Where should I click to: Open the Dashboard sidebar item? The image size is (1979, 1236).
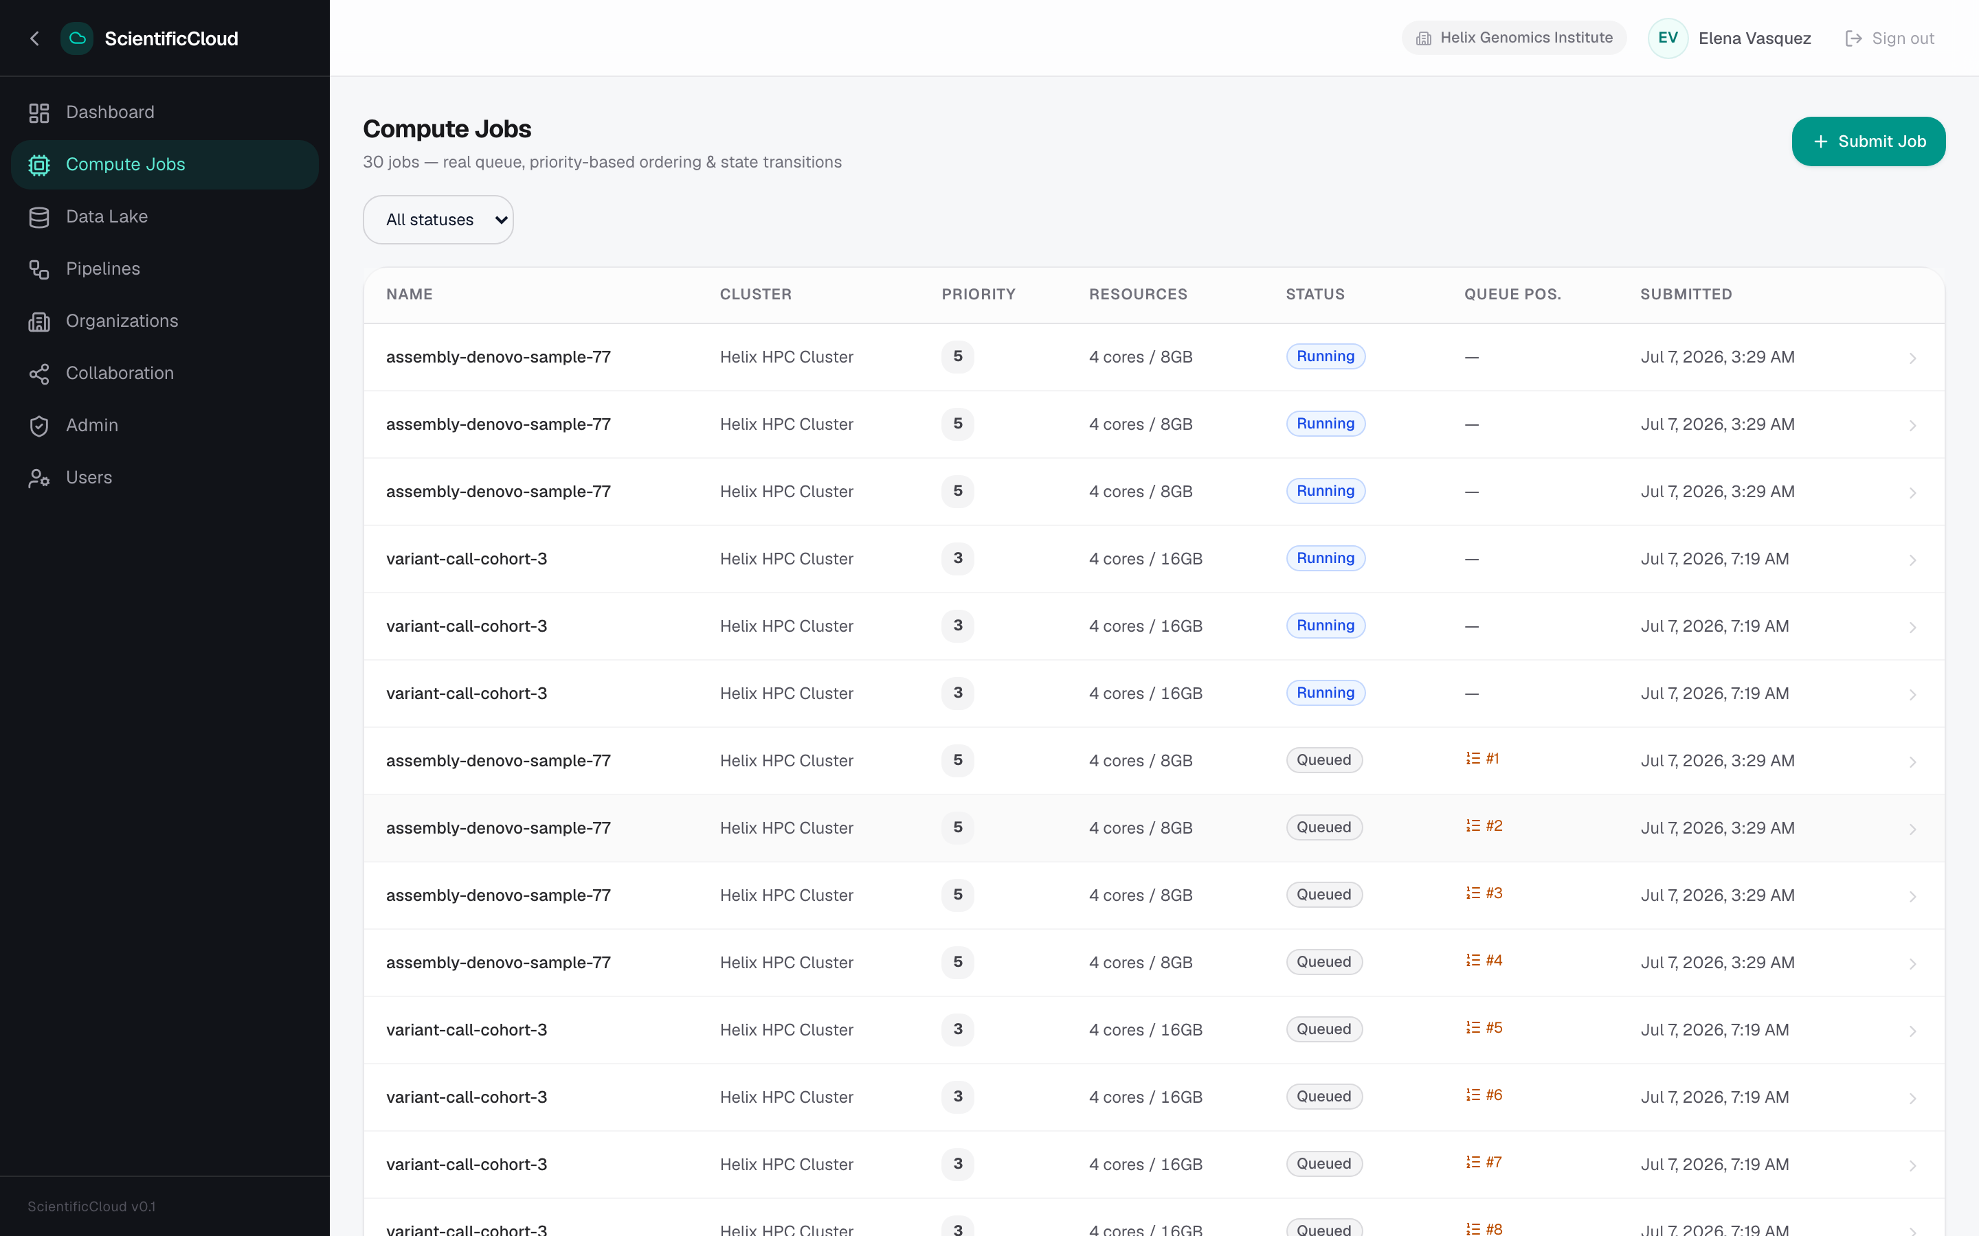(164, 112)
